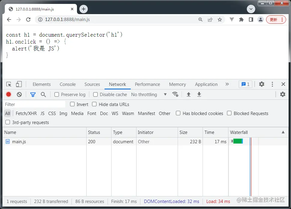Viewport: 291px width, 209px height.
Task: Open a new tab with plus button
Action: [84, 9]
